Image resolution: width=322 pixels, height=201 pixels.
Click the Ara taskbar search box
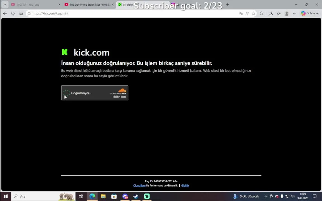[x=43, y=196]
